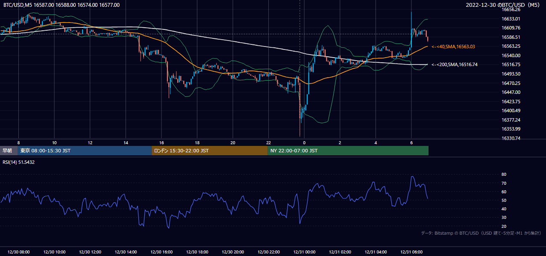546x256 pixels.
Task: Click the chart title '2022-12-30 のBTC/USD (M5)'
Action: tap(504, 5)
